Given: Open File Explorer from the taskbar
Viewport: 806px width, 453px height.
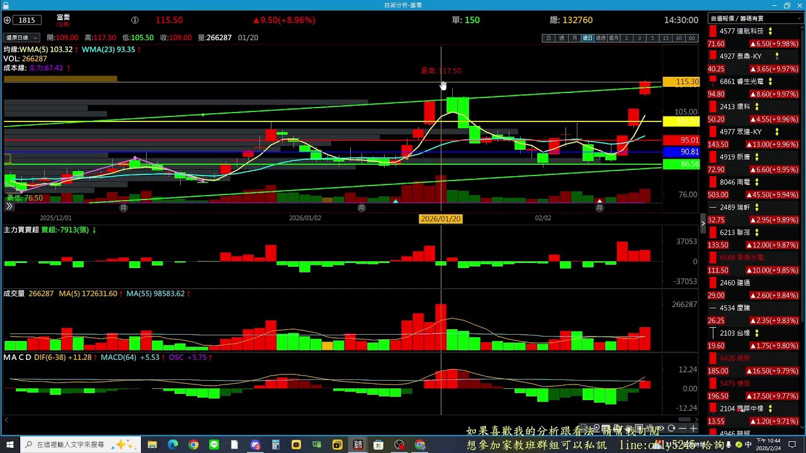Looking at the screenshot, I should pyautogui.click(x=152, y=445).
